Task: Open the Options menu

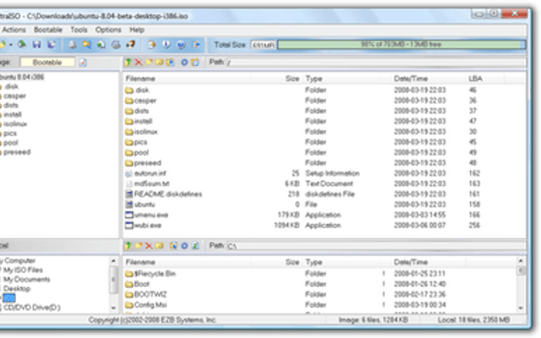Action: click(x=108, y=30)
